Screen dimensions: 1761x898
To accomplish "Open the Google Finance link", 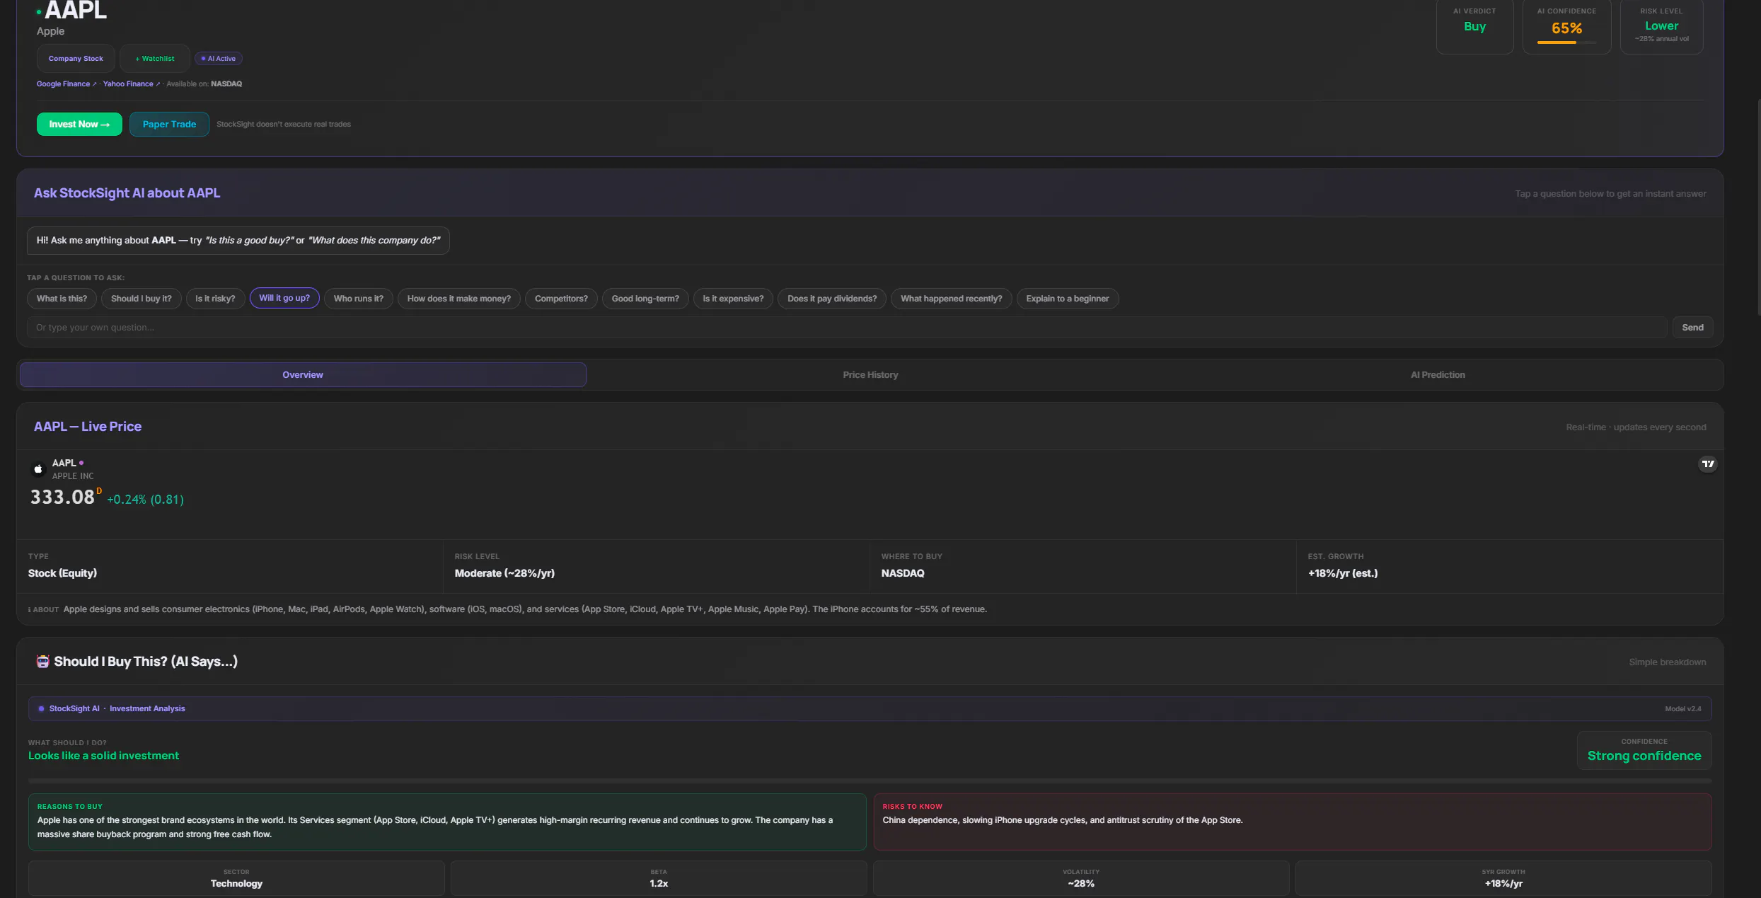I will pos(67,84).
